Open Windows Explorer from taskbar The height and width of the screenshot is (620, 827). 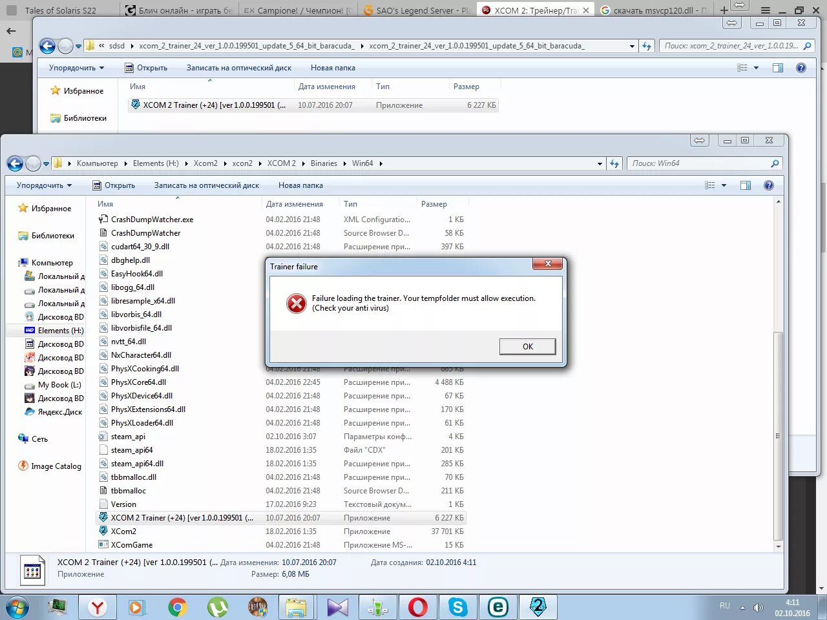coord(297,607)
